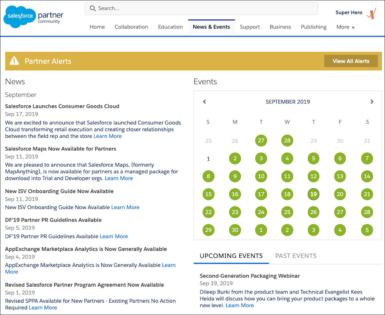
Task: Open Learn More for Second-Generation Packaging Webinar
Action: point(239,305)
